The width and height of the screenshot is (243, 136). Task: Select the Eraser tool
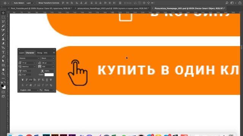(x=3, y=43)
